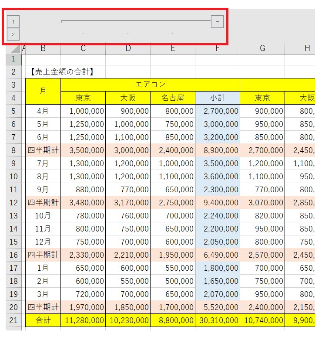Screen dimensions: 315x337
Task: Click the 6月 cell
Action: click(43, 137)
